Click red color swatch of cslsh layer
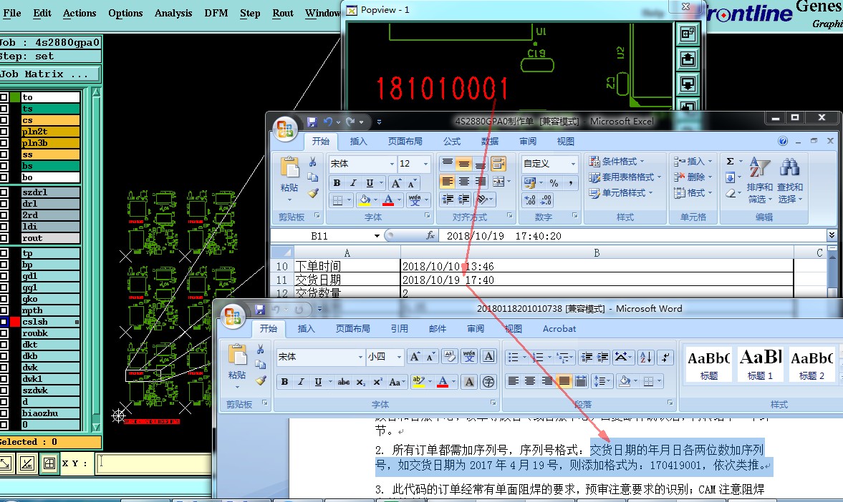Viewport: 843px width, 502px height. pyautogui.click(x=14, y=322)
